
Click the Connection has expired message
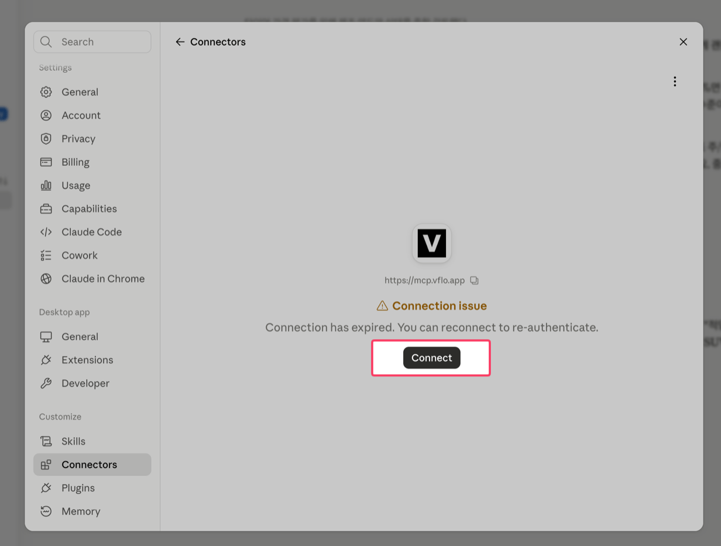[432, 327]
